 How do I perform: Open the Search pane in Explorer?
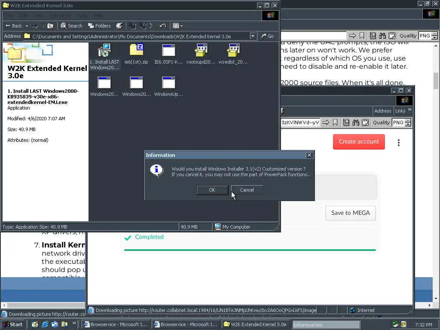point(72,26)
